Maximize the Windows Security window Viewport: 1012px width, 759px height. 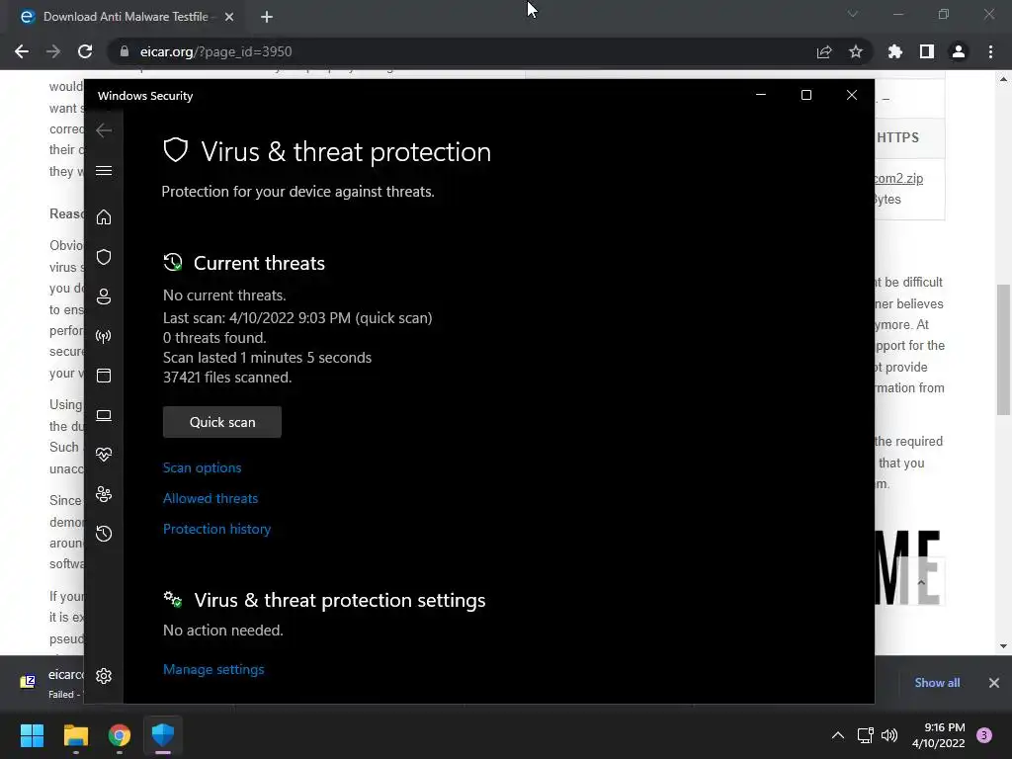click(806, 96)
